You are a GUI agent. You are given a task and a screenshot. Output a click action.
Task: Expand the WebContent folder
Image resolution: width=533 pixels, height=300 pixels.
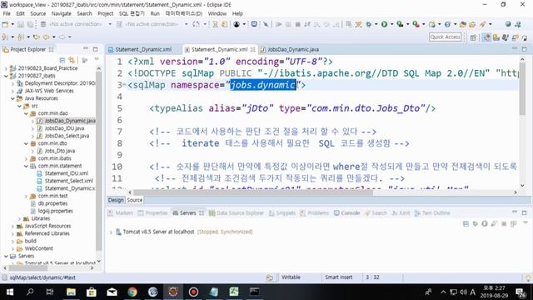(x=12, y=248)
